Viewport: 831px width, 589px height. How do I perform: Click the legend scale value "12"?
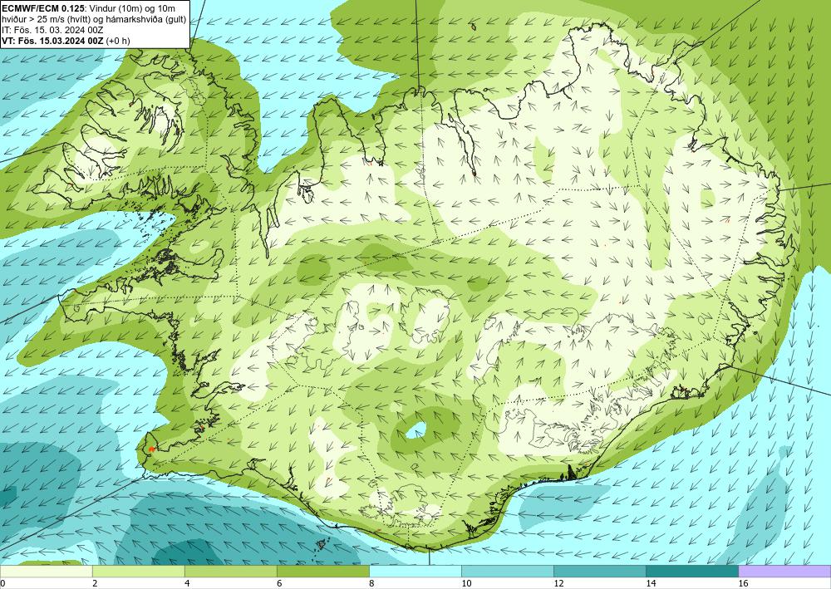click(558, 583)
